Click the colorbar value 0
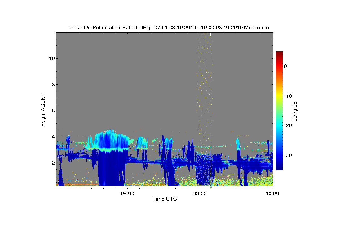Viewport: 338px width, 225px height. (x=285, y=66)
